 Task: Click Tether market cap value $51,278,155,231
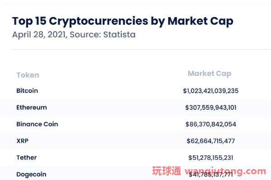pyautogui.click(x=210, y=157)
